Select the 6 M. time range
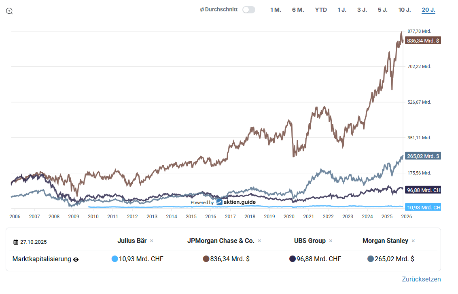458x294 pixels. coord(298,10)
